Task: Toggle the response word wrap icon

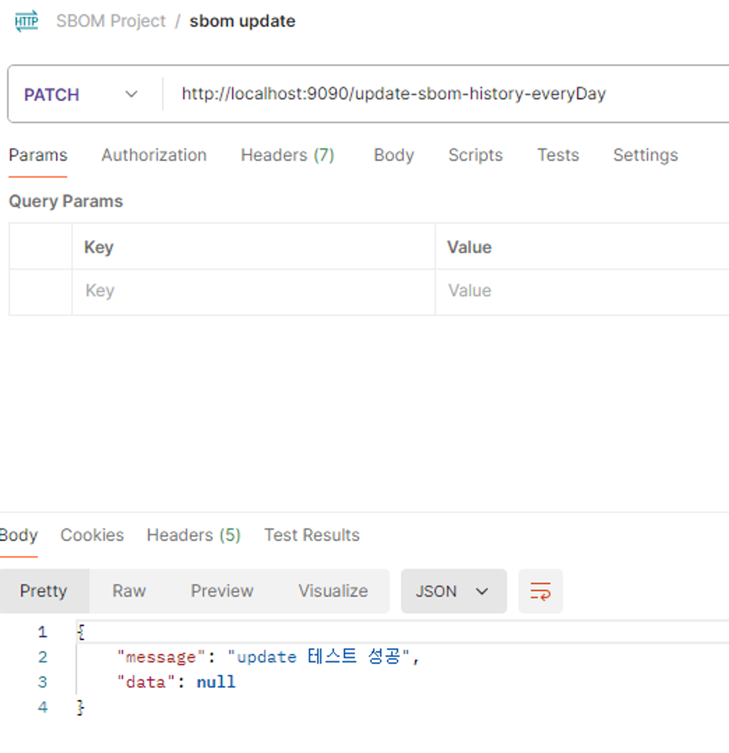Action: tap(540, 591)
